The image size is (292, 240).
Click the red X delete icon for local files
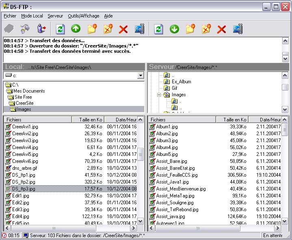pos(123,29)
